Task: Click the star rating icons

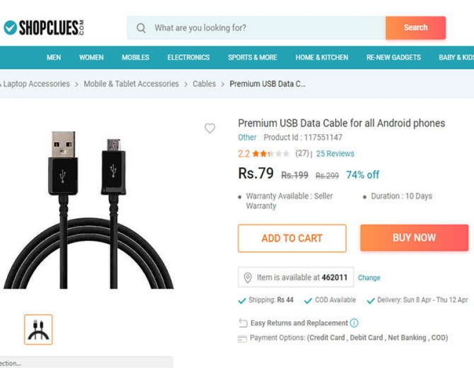Action: (271, 154)
